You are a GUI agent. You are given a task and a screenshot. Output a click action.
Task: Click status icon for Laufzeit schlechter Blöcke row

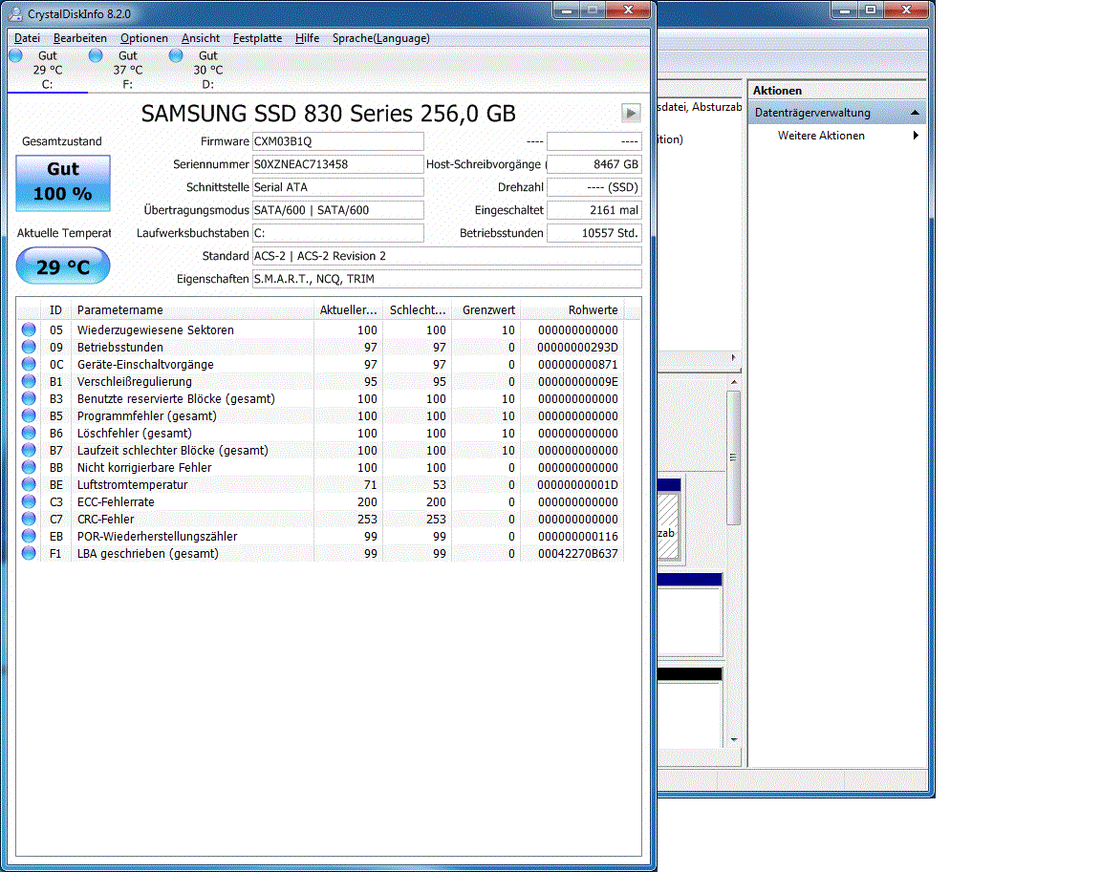pyautogui.click(x=29, y=450)
